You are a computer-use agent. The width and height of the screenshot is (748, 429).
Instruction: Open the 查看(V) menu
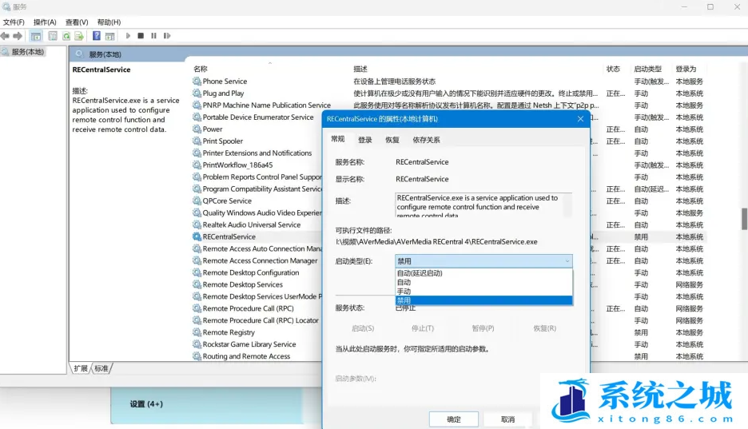pos(77,22)
